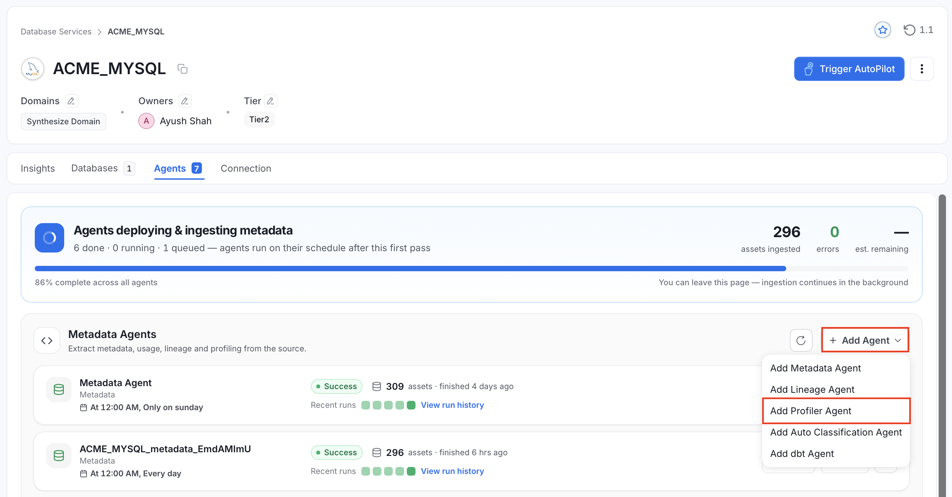Open owner Ayush Shah's profile
The image size is (952, 497).
coord(186,121)
